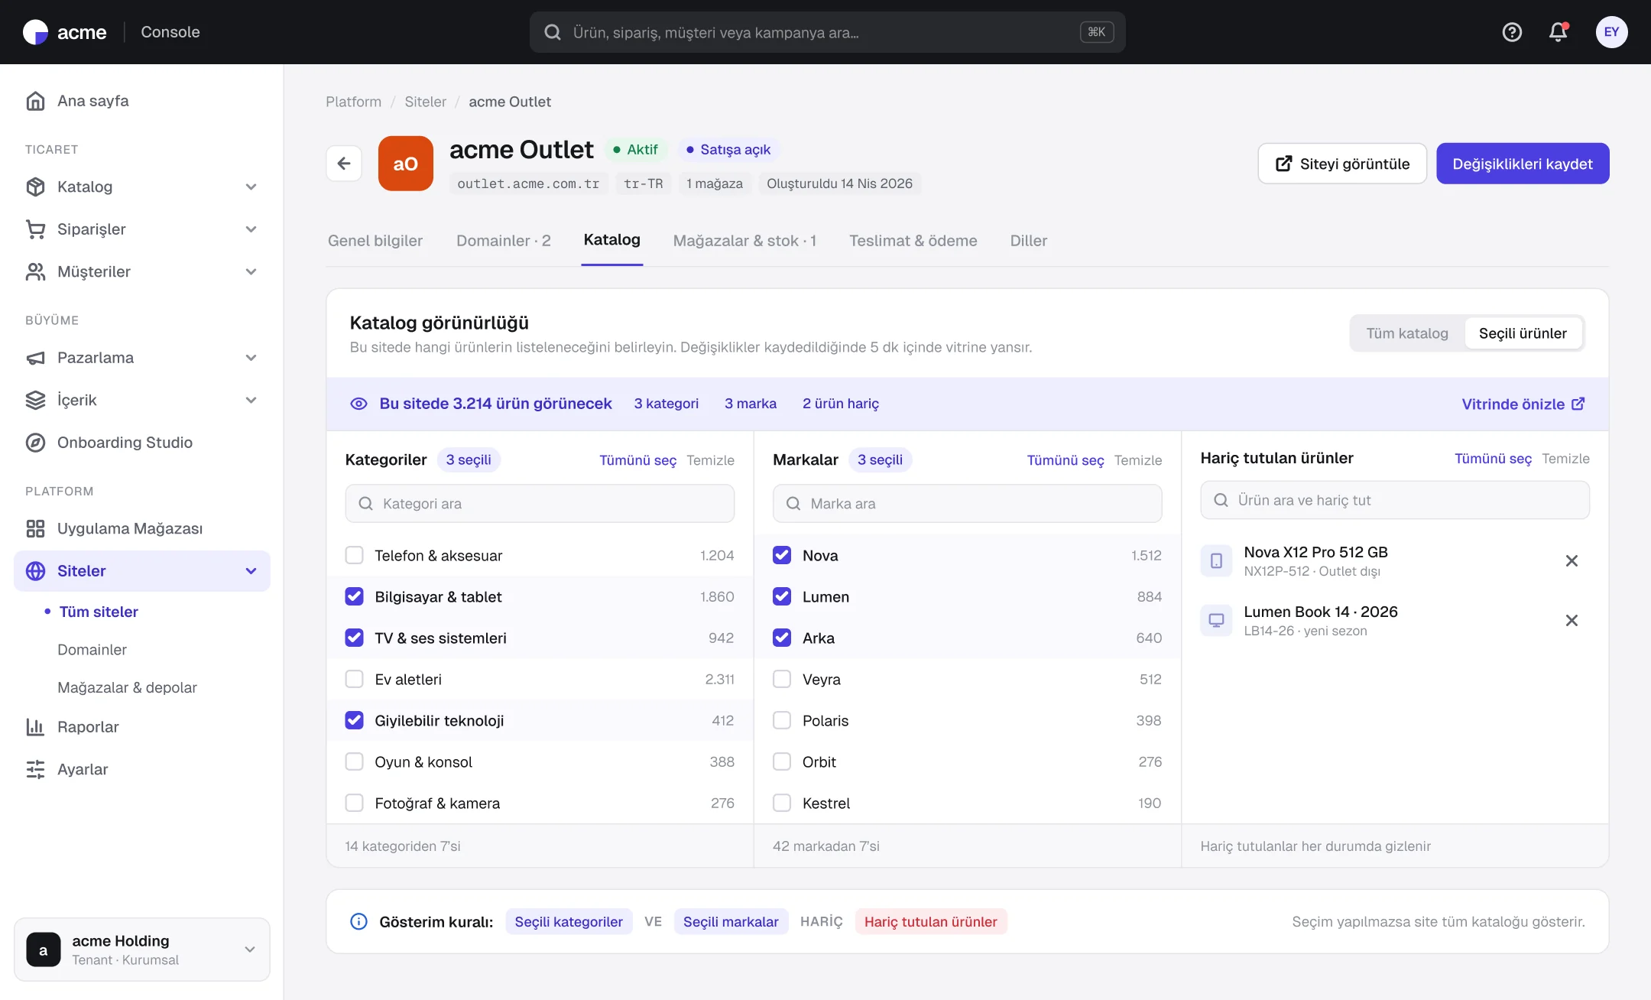Collapse the Siteler sidebar section

pos(251,571)
